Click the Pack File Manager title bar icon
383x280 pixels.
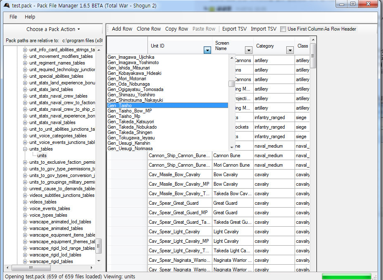tap(6, 4)
